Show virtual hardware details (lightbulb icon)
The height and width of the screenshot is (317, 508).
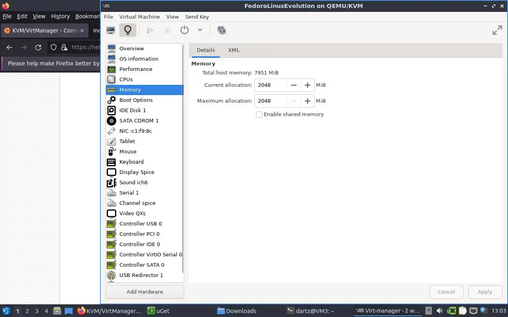click(128, 30)
